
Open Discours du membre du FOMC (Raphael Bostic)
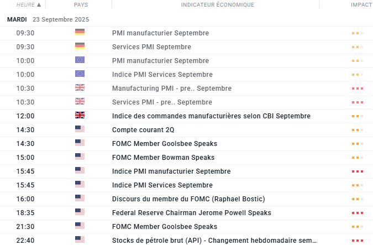tap(188, 199)
